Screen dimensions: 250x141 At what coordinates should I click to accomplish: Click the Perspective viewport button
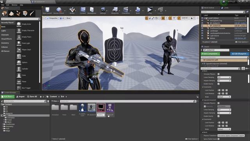click(52, 18)
